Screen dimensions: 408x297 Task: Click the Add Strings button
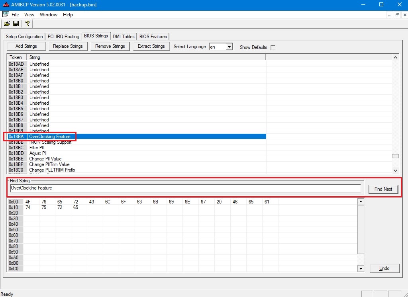(26, 46)
